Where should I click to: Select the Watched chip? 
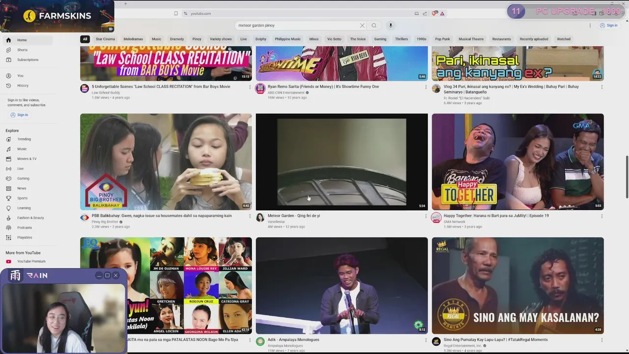[x=564, y=39]
